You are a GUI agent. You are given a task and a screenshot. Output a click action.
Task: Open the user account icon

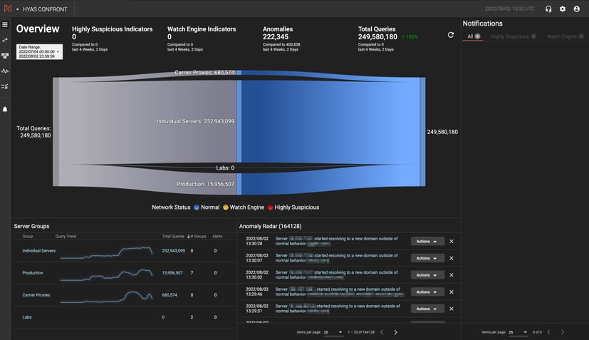(x=577, y=9)
